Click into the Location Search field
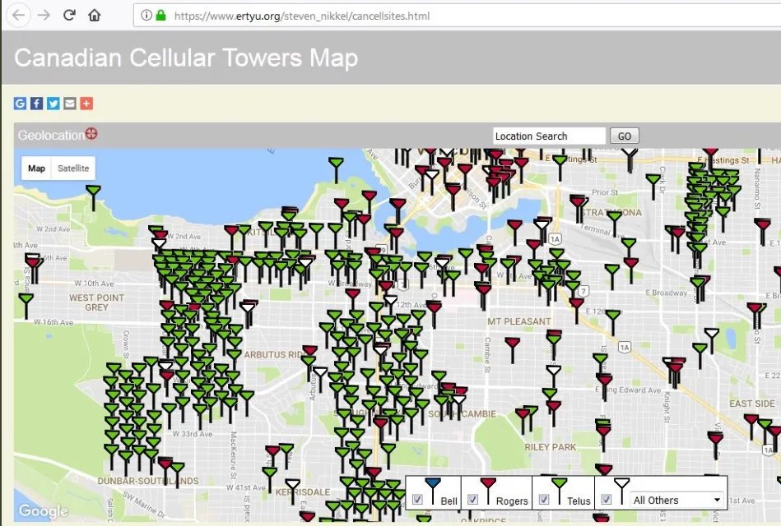 [550, 136]
